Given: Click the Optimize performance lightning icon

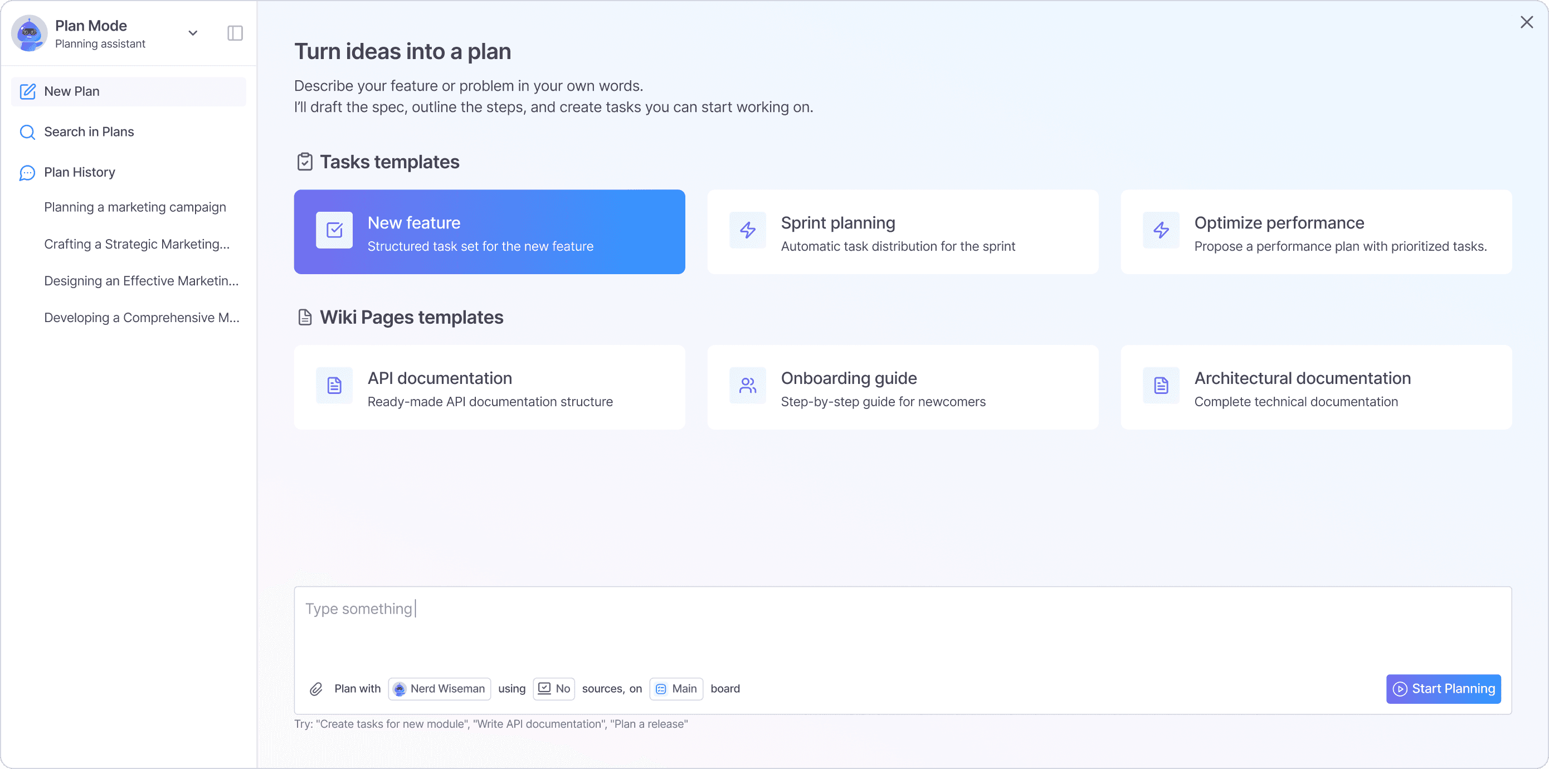Looking at the screenshot, I should point(1161,230).
